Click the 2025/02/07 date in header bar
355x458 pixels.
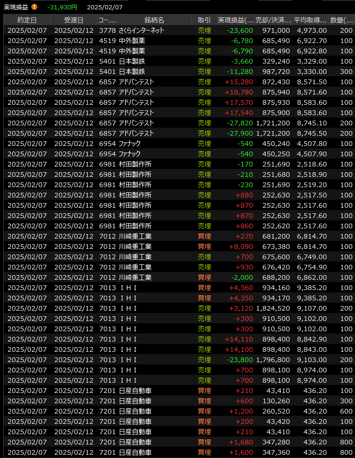104,7
